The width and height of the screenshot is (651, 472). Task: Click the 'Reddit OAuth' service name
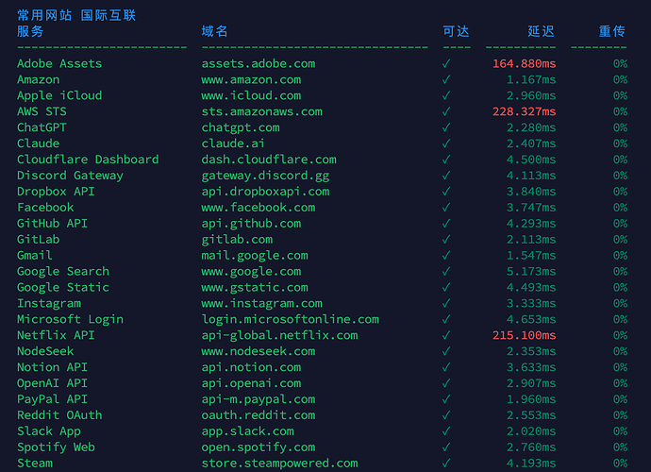click(59, 415)
